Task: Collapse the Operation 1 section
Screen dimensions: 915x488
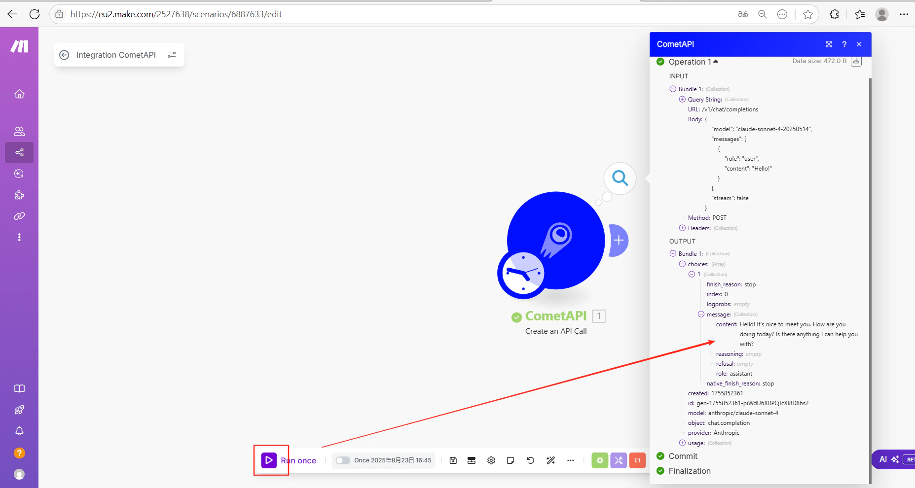Action: 694,62
